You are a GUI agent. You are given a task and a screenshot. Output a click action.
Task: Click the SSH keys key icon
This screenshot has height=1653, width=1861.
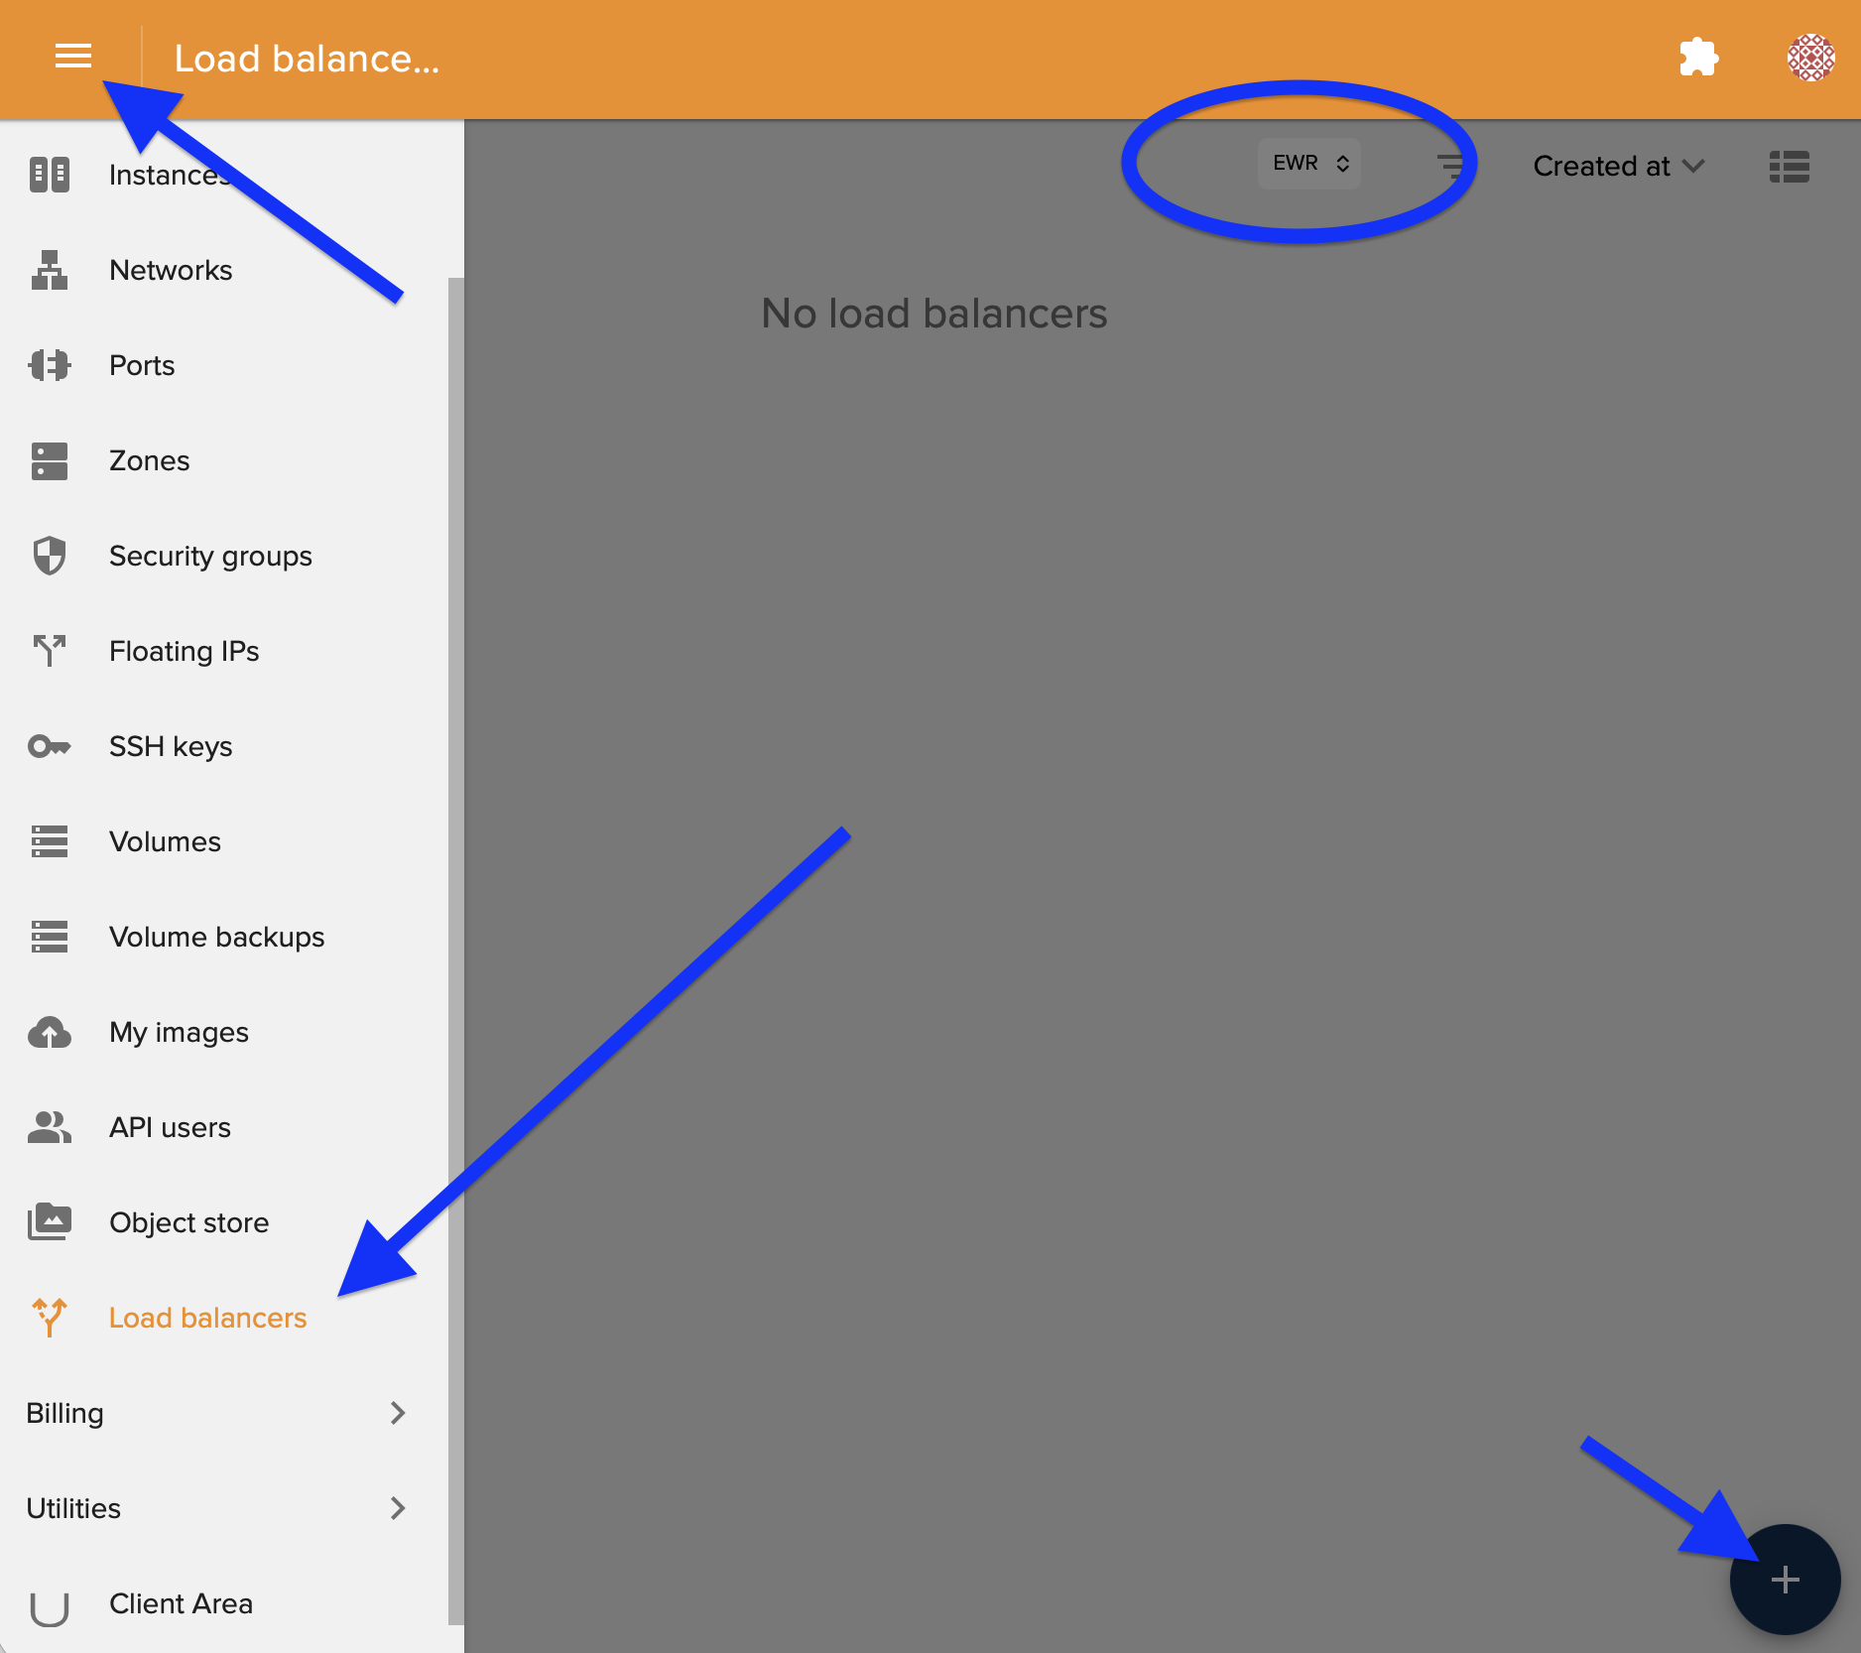click(49, 746)
